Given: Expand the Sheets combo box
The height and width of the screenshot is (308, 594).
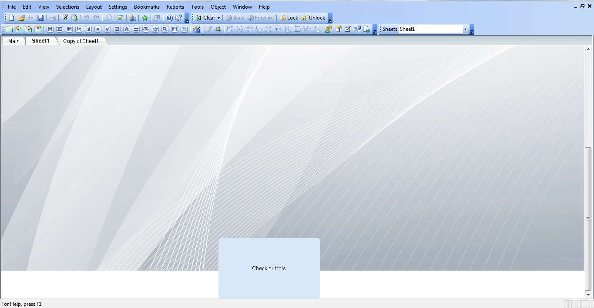Looking at the screenshot, I should [465, 29].
